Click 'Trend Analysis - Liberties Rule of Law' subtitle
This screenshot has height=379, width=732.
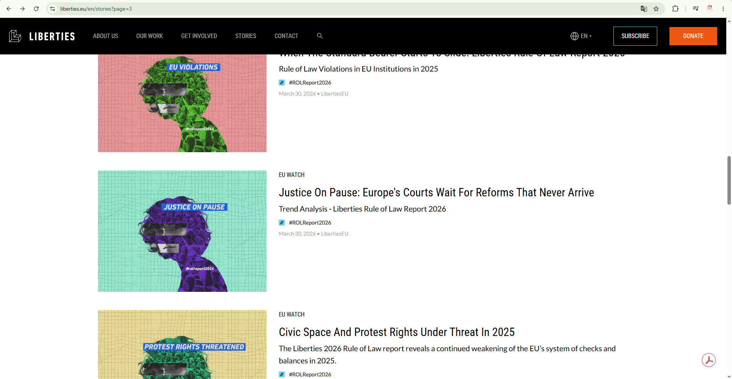pyautogui.click(x=362, y=209)
